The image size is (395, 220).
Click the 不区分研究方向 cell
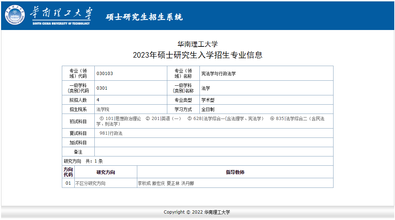pyautogui.click(x=106, y=183)
